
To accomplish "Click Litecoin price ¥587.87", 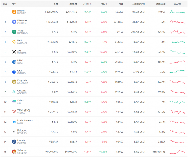I will tap(54, 142).
